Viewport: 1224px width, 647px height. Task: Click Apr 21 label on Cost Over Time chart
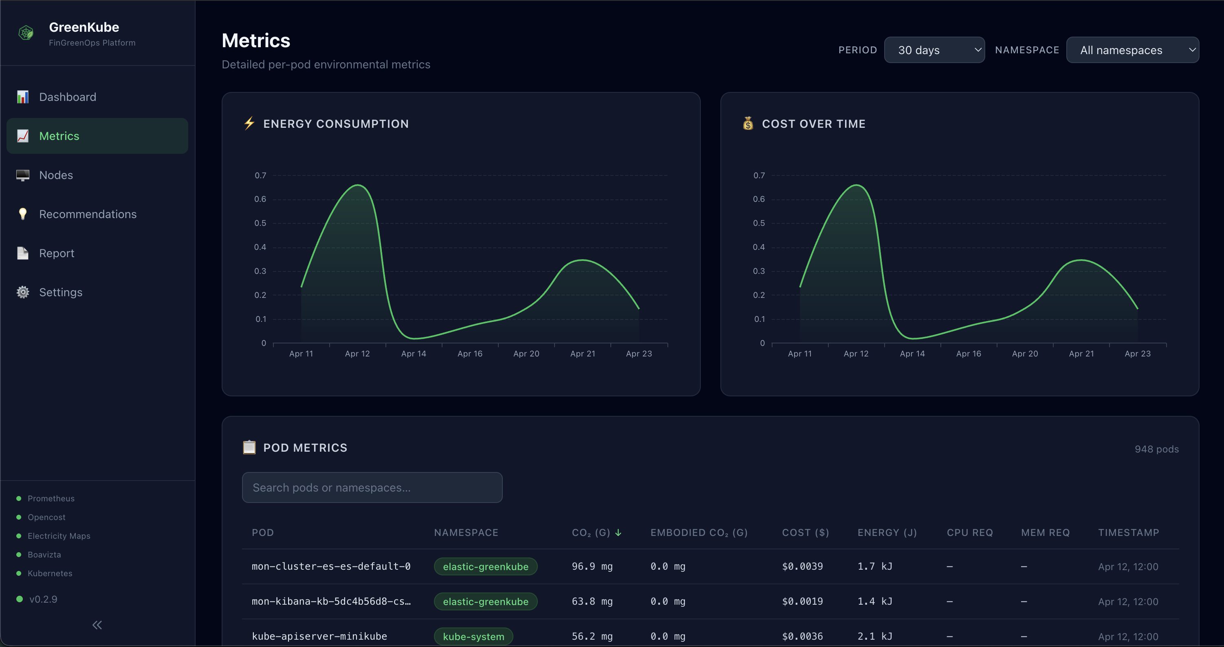[1081, 354]
